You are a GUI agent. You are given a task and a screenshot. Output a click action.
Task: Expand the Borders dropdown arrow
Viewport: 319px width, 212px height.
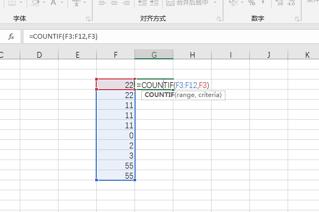(x=21, y=3)
